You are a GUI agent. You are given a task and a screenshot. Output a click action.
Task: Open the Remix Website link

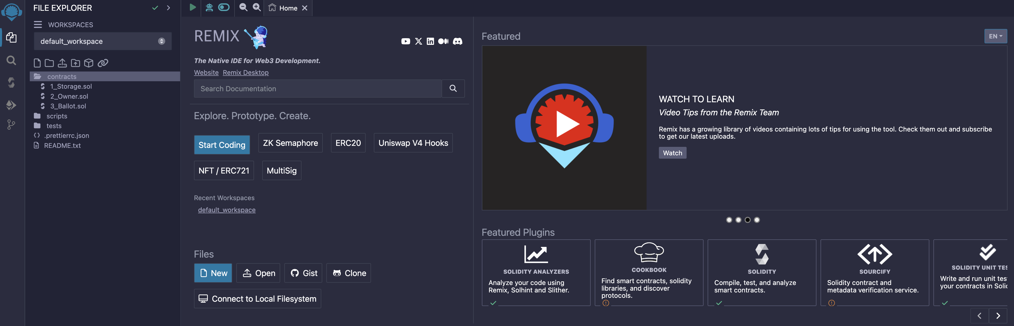[x=206, y=72]
